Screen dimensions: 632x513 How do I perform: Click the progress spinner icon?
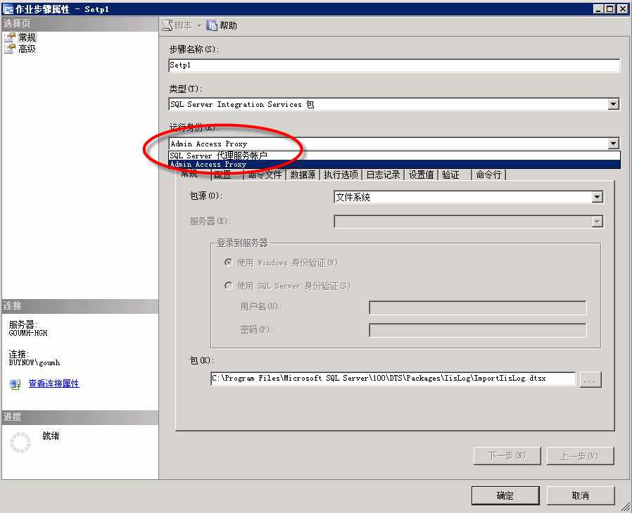coord(20,443)
